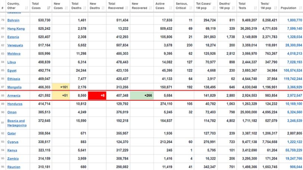Open the Mongolia country link
This screenshot has height=170, width=303.
pos(14,87)
